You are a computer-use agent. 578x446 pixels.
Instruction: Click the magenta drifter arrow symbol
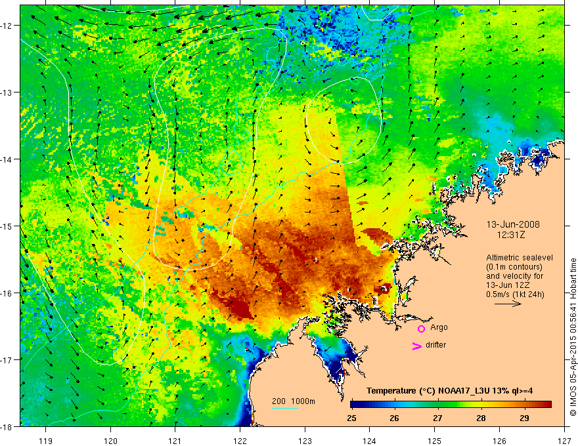tap(417, 346)
